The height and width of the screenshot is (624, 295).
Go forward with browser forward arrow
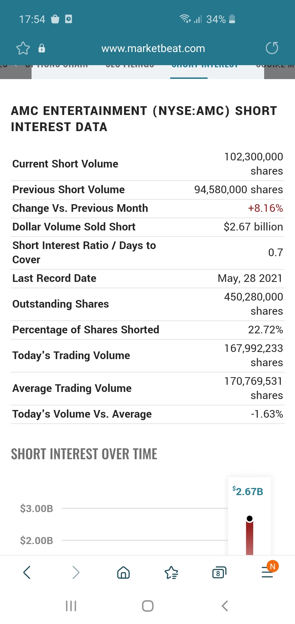[x=76, y=572]
